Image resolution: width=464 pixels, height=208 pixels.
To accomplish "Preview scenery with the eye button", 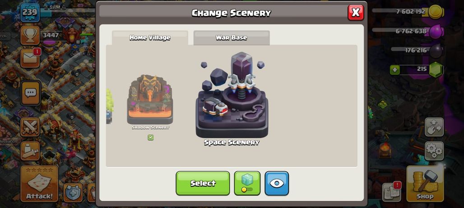I will coord(277,183).
